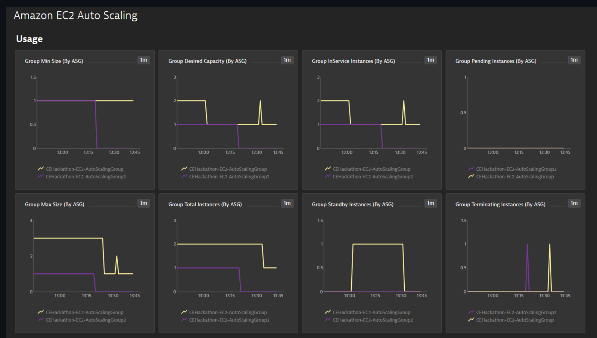The image size is (597, 338).
Task: Click the Group Terminating Instances chart title
Action: 500,204
